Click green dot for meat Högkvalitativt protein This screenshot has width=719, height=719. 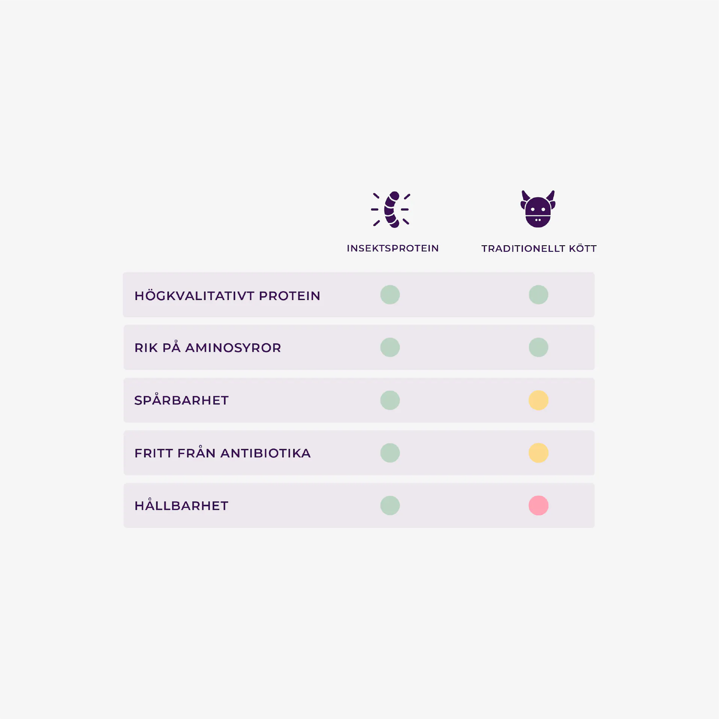[539, 295]
